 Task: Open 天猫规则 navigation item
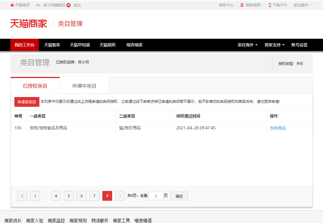click(108, 45)
